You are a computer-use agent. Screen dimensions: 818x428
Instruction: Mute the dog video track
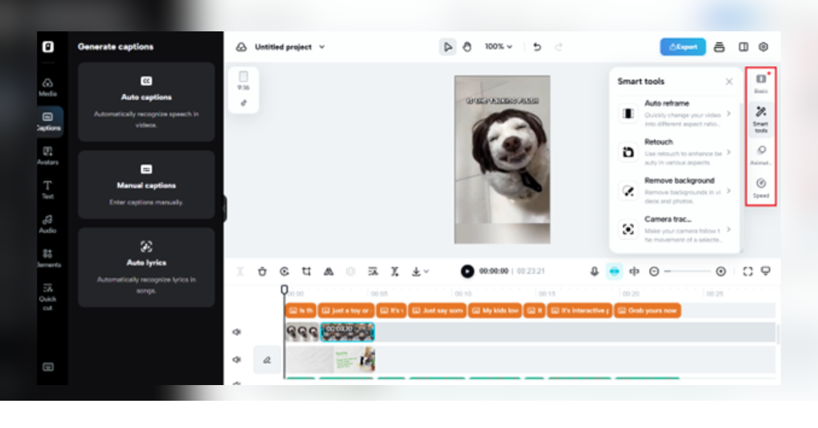click(237, 332)
